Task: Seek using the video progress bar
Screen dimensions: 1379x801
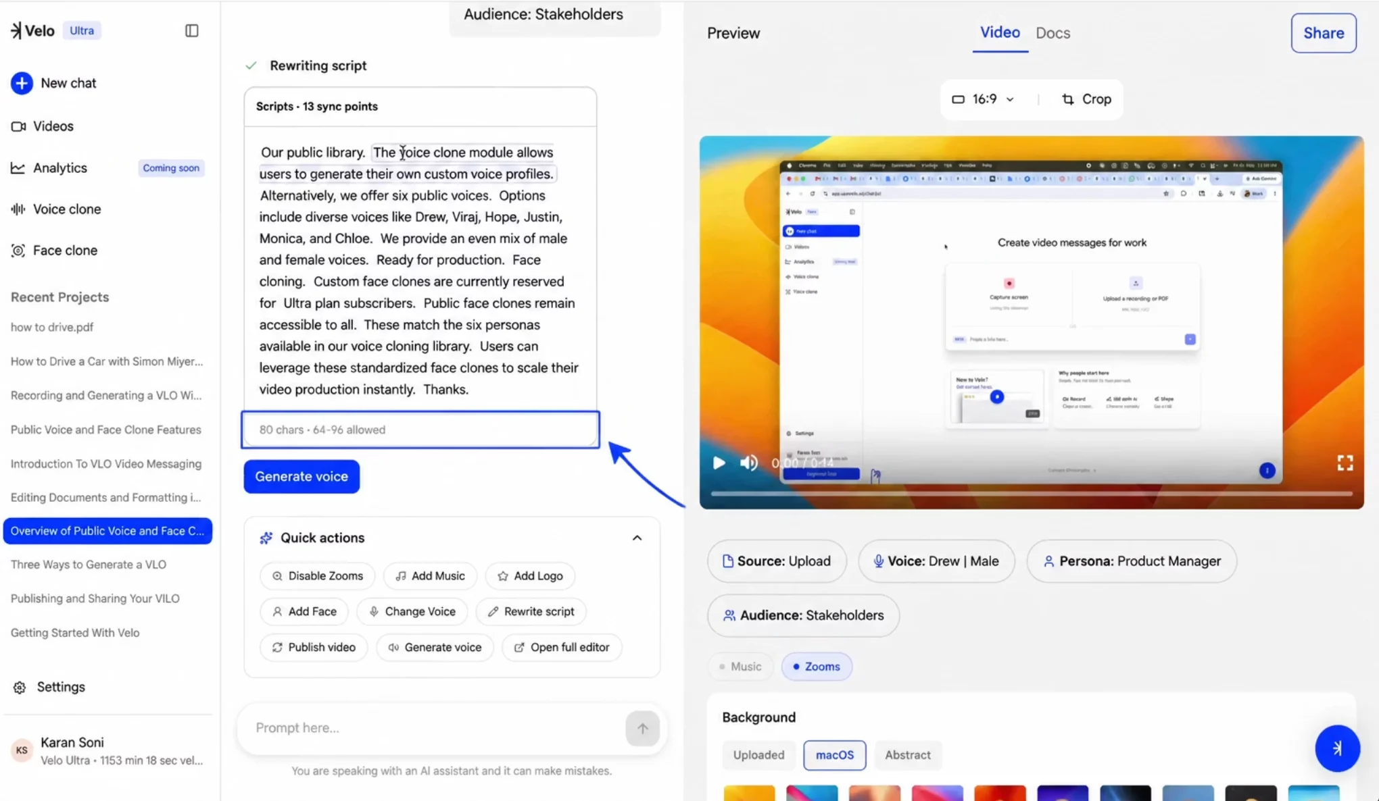Action: 1032,494
